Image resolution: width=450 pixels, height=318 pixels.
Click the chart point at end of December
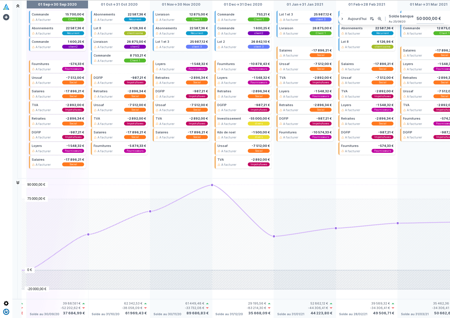[x=274, y=236]
